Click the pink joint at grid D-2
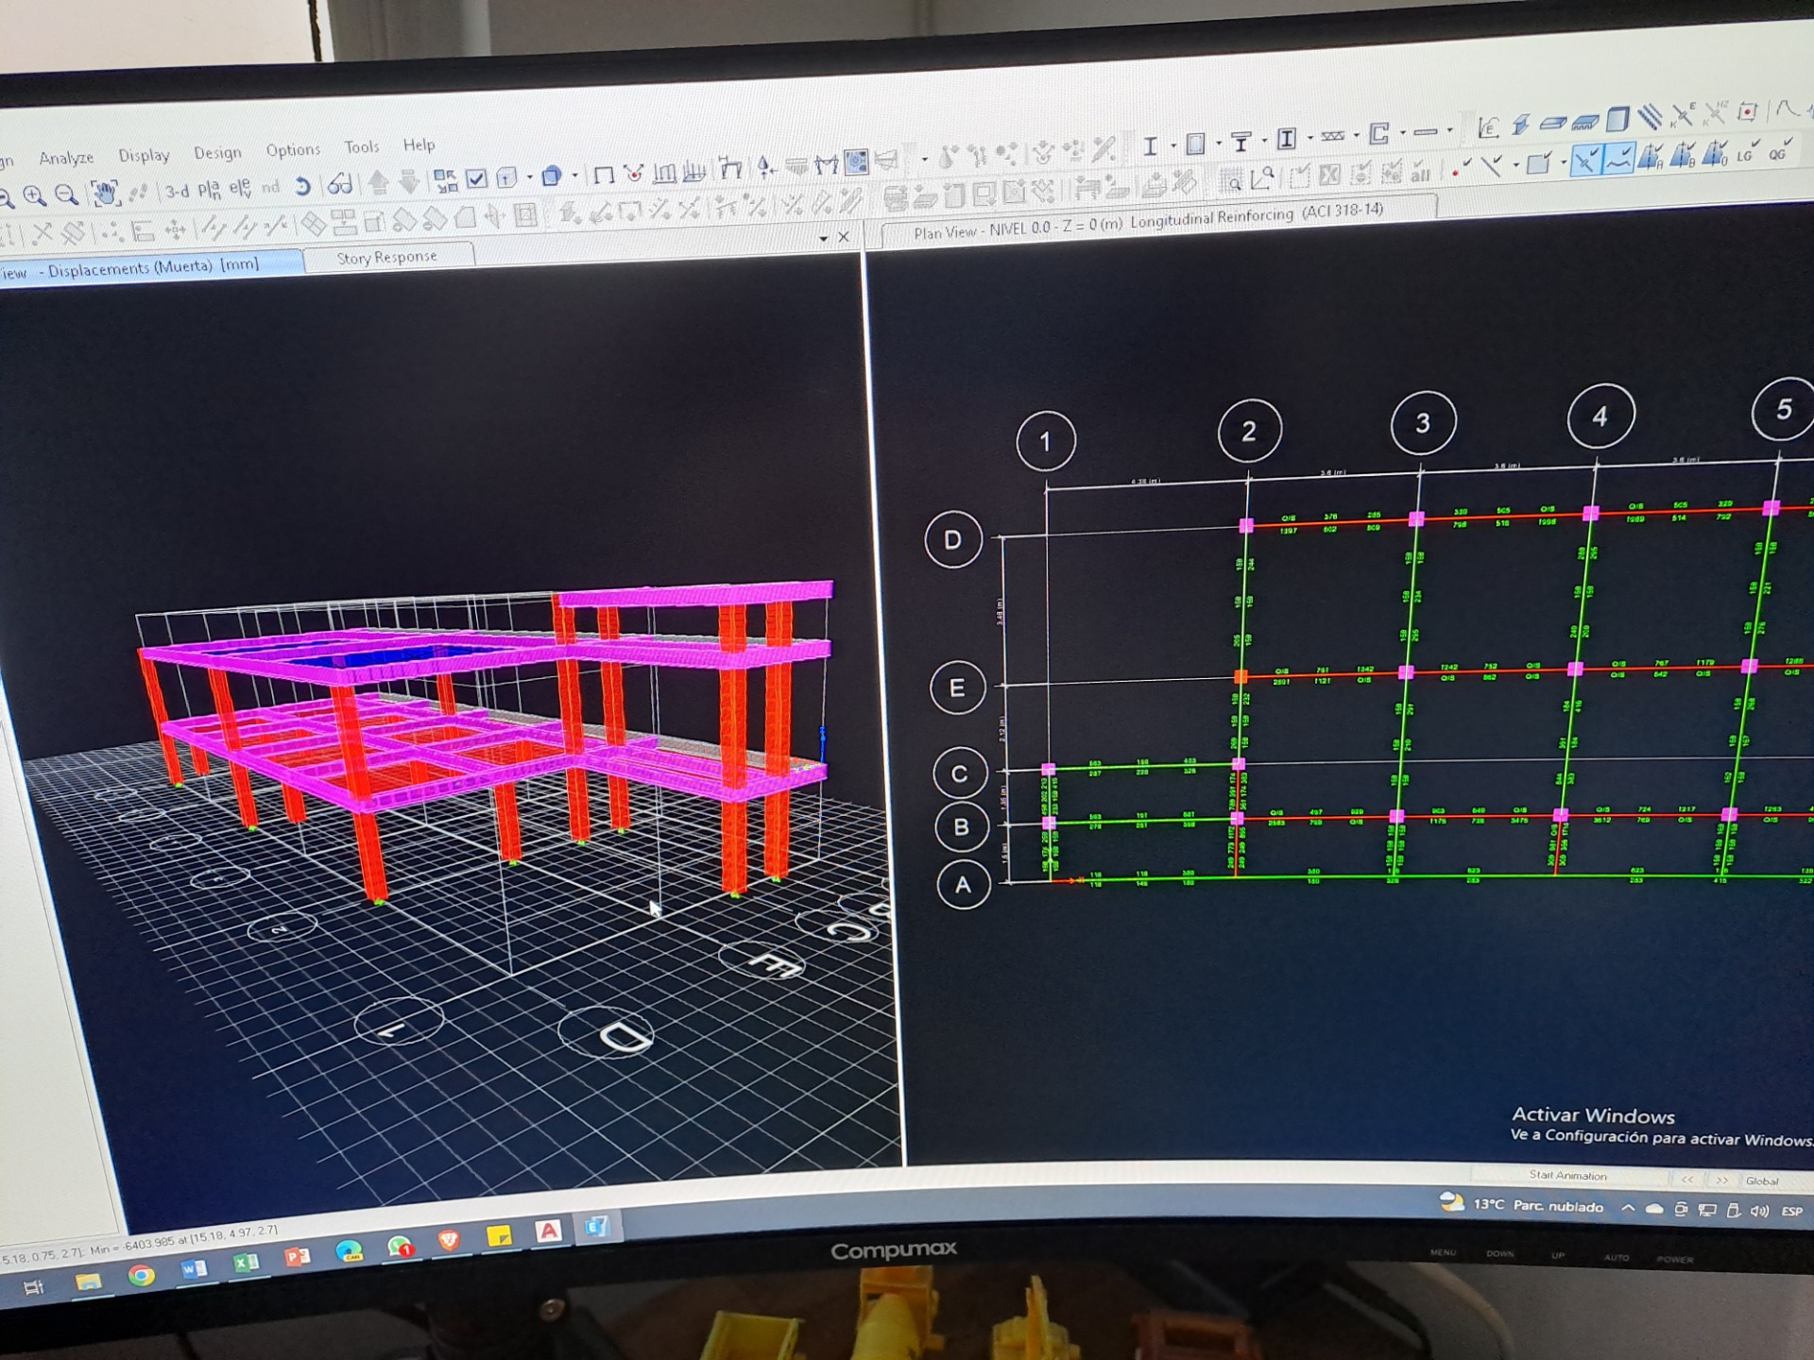 (1246, 525)
